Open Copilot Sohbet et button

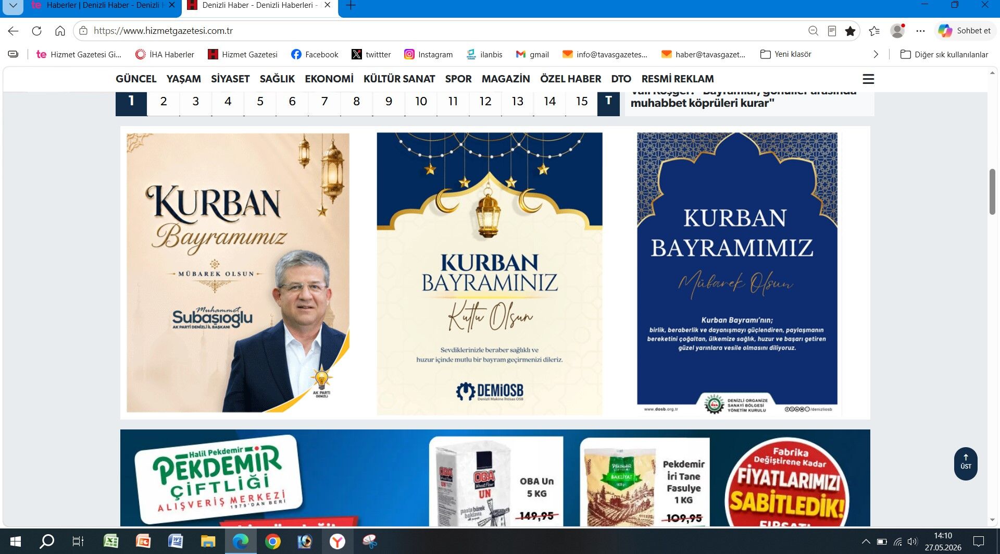pos(965,31)
